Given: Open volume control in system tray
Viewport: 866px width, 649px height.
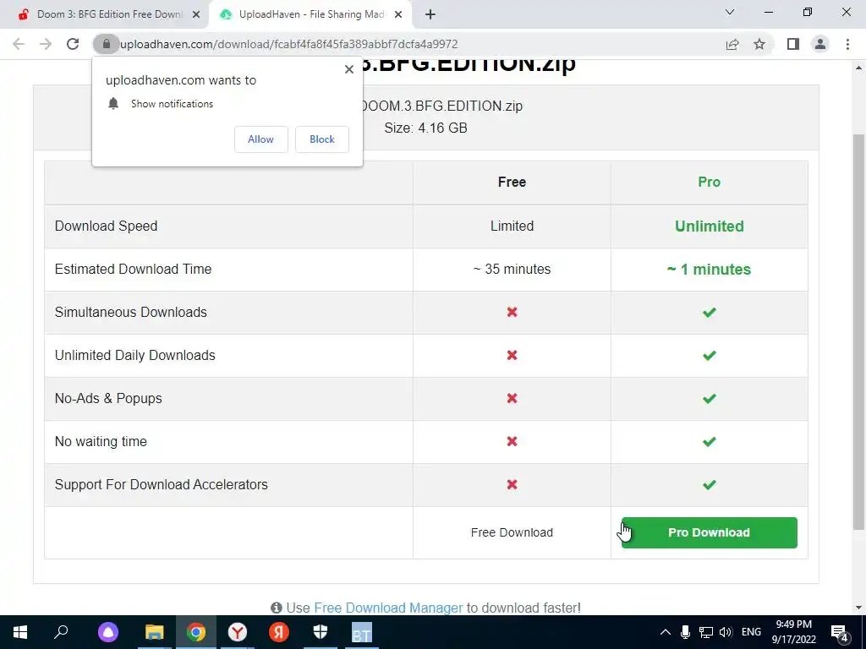Looking at the screenshot, I should tap(725, 632).
